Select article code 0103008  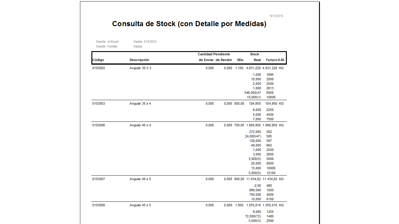click(99, 205)
